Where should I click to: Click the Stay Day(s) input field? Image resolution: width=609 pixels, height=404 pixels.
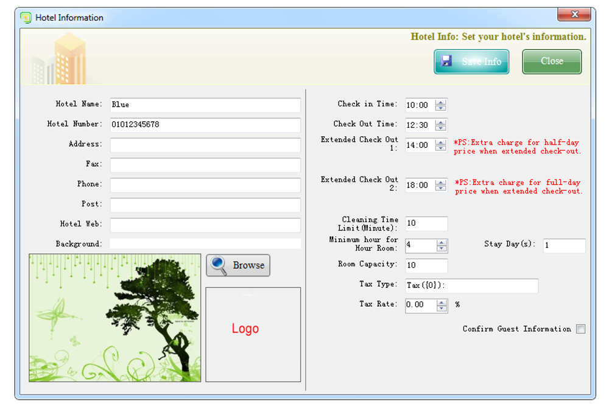point(564,245)
